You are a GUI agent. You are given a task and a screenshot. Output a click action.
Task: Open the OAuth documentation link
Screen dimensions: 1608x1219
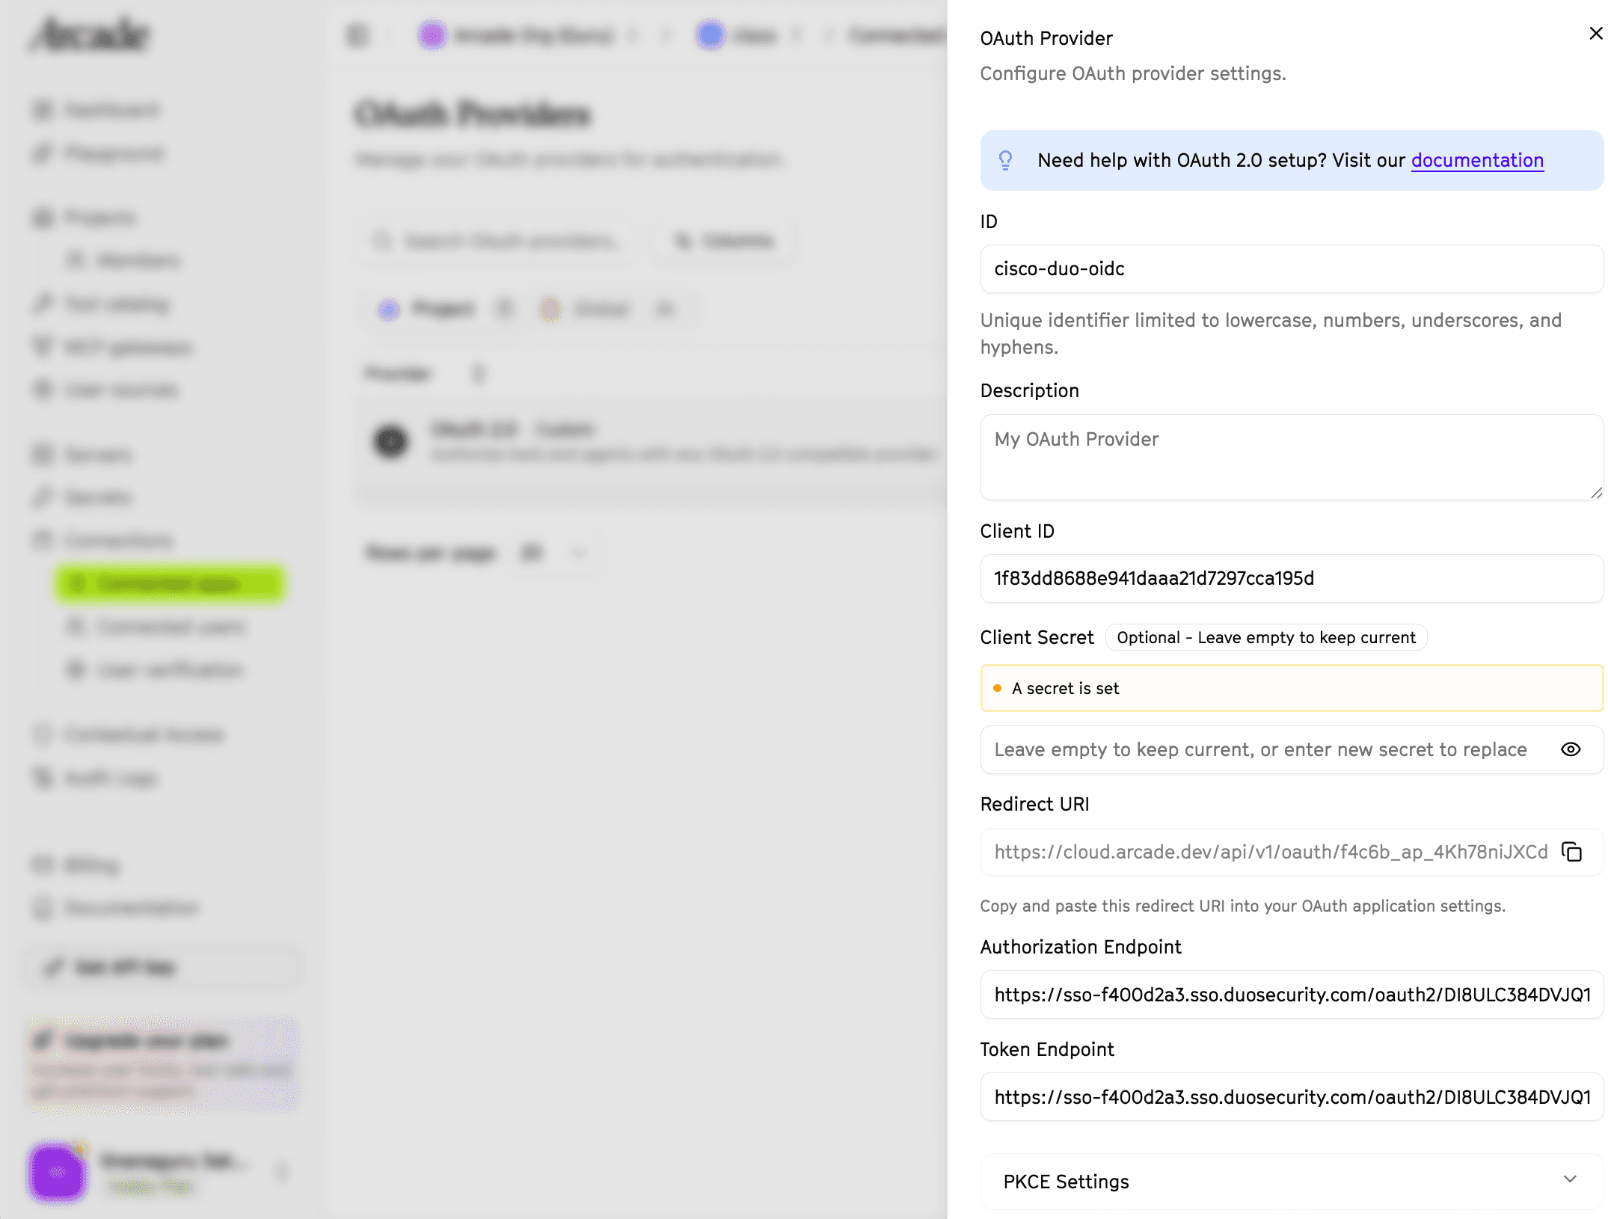[1477, 161]
